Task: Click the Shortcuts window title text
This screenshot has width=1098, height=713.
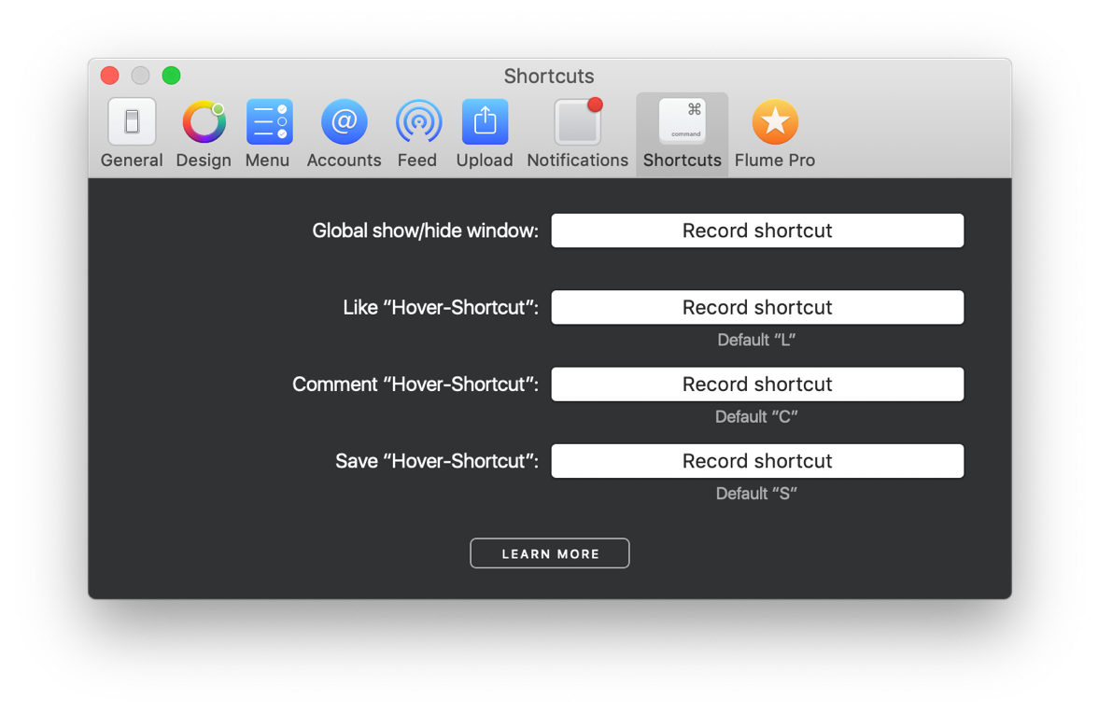Action: (x=549, y=76)
